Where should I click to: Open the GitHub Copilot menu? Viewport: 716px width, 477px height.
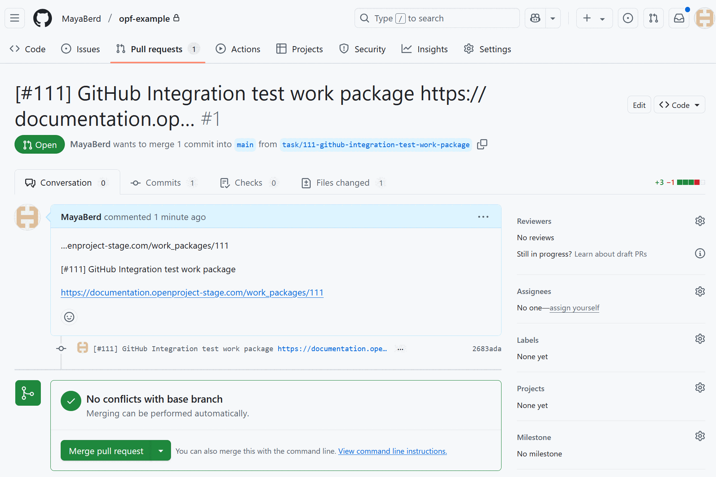coord(534,18)
